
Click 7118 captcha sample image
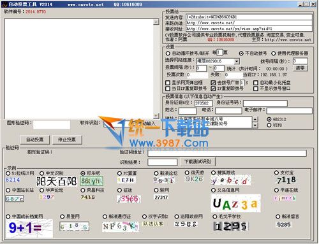[x=286, y=180]
